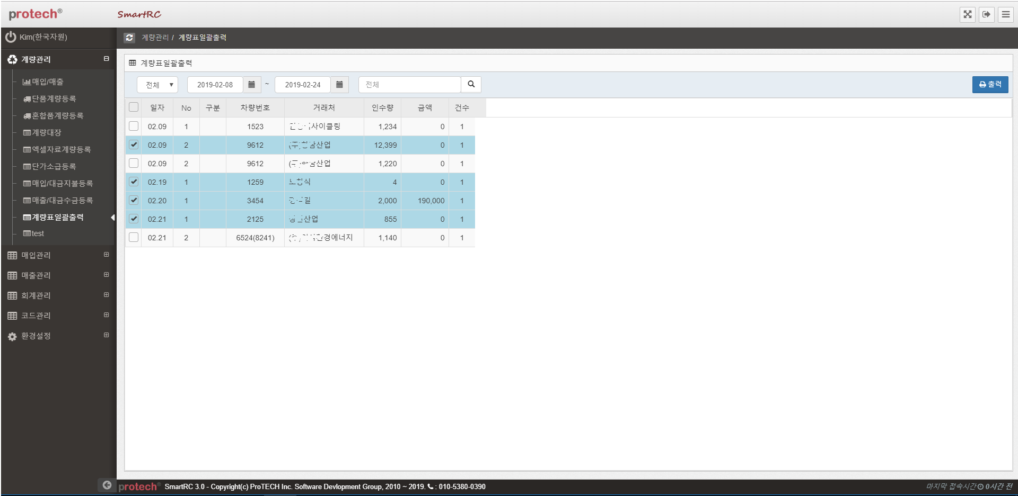This screenshot has height=496, width=1018.
Task: Open the 전체 filter dropdown
Action: click(x=157, y=85)
